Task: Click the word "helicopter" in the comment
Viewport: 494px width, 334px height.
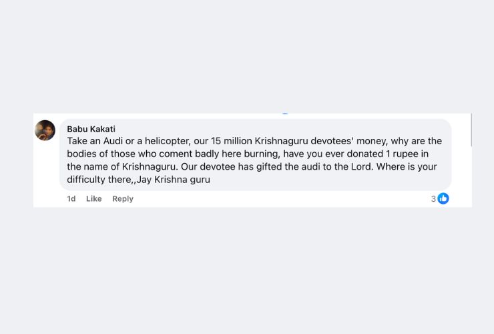Action: [x=168, y=141]
